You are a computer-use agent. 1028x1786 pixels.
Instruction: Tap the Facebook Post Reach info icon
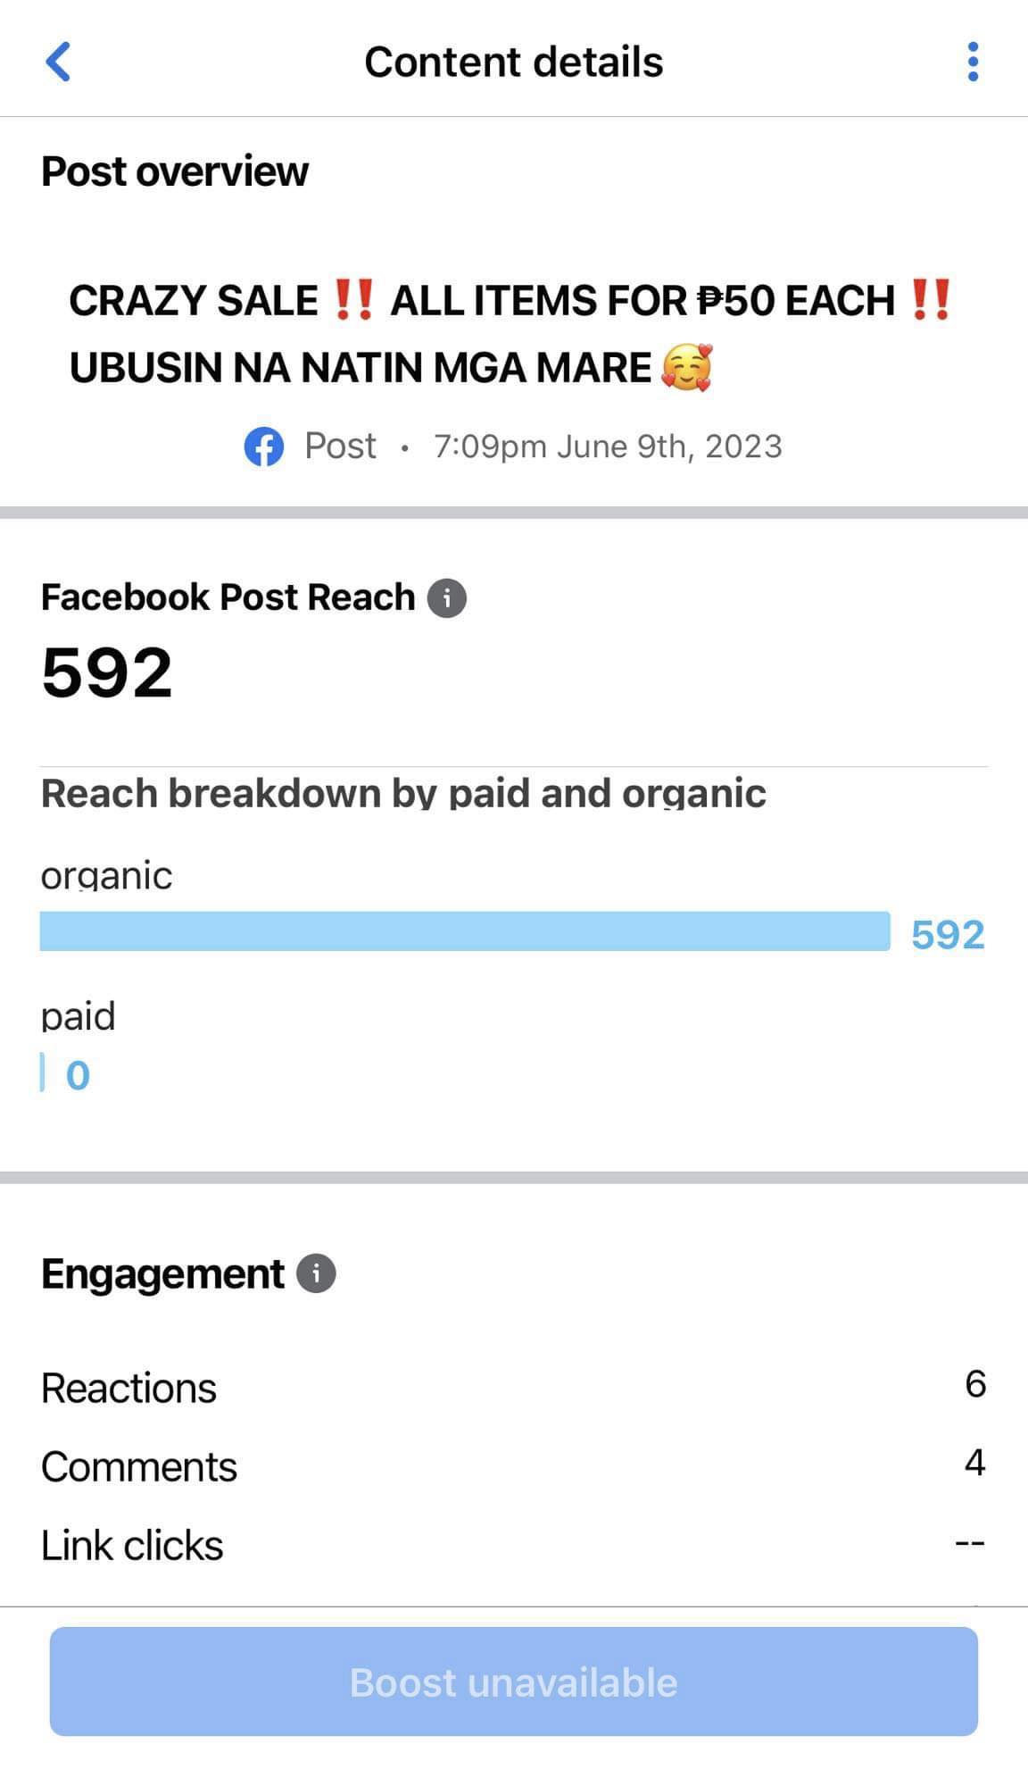(x=447, y=598)
